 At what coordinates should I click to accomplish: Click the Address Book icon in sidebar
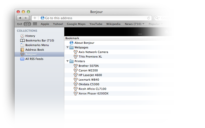point(22,50)
